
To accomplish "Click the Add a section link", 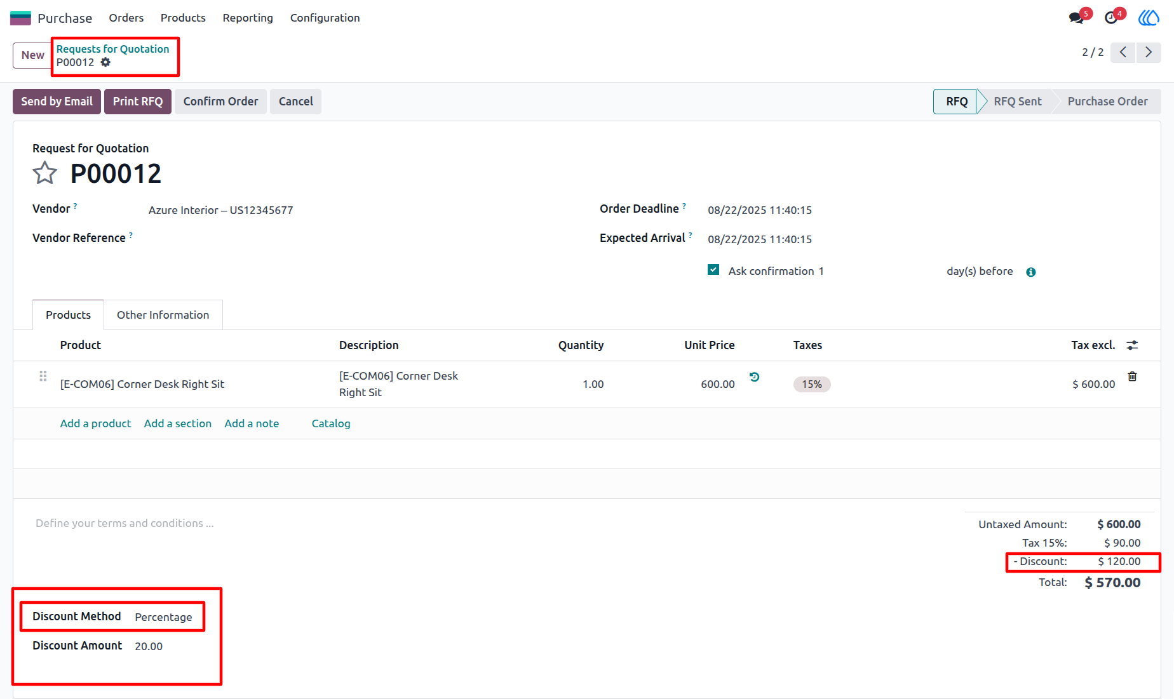I will pos(177,423).
